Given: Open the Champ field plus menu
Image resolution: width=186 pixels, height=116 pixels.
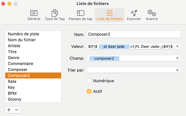Looking at the screenshot, I should click(177, 58).
